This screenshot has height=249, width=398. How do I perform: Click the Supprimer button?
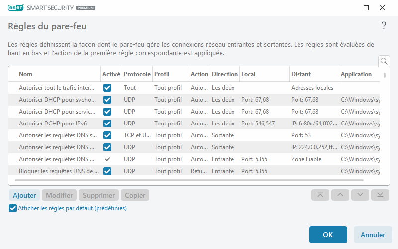pos(99,195)
